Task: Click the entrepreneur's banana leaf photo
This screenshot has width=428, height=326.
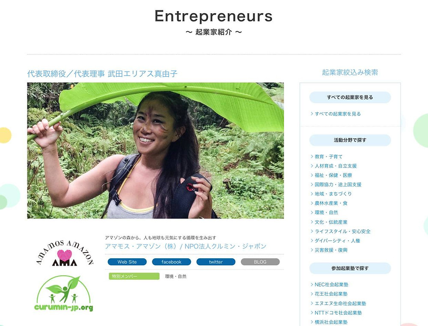Action: 155,150
